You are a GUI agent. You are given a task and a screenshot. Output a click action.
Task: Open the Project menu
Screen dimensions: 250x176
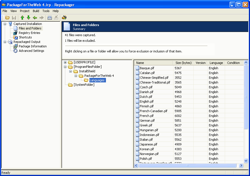coord(25,11)
